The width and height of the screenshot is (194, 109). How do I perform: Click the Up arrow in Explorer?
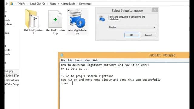point(7,4)
